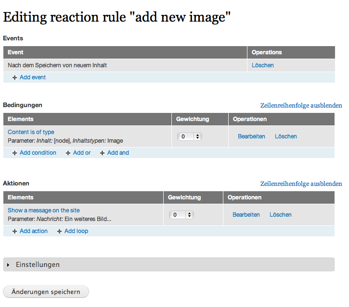Click the plus icon beside Add condition
This screenshot has height=307, width=349.
15,153
